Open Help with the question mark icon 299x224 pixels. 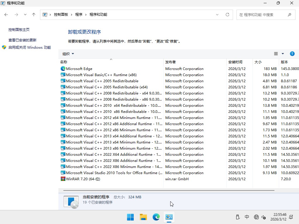(x=292, y=54)
